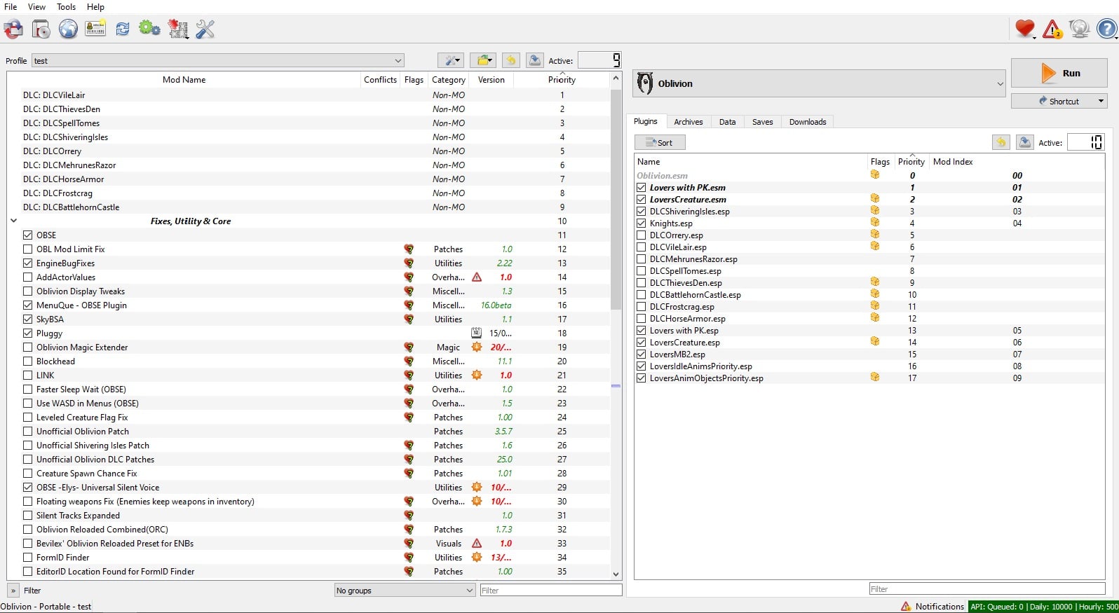
Task: Toggle SkyBSA mod checkbox
Action: click(28, 319)
